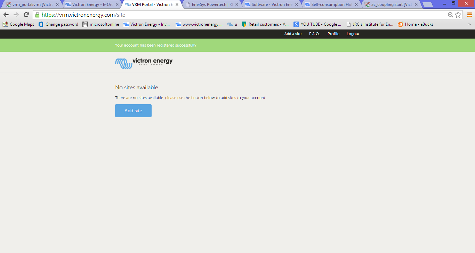Bookmark this page with star icon
475x253 pixels.
tap(458, 15)
